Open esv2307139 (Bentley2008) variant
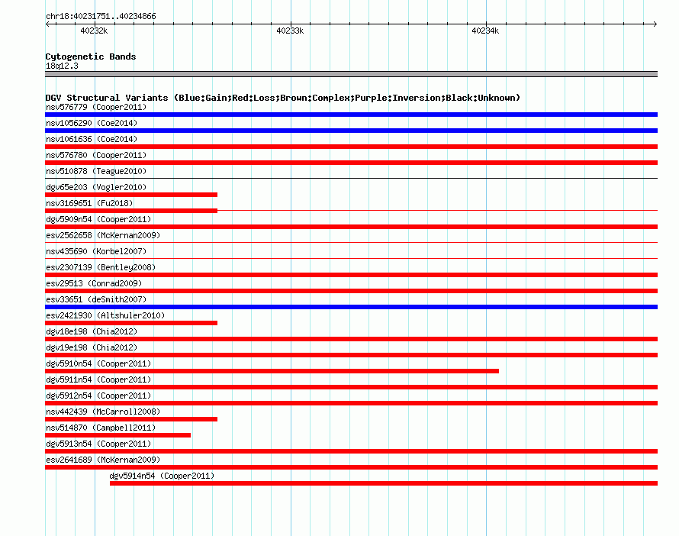Viewport: 679px width, 536px height. 101,267
